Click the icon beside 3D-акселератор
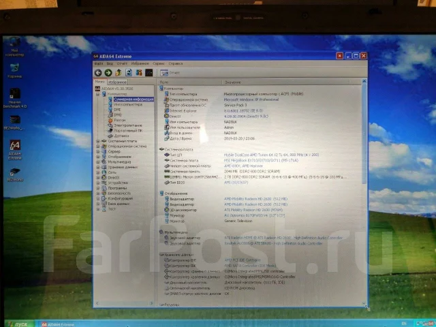Screen dimensions: 436x327 (x=167, y=210)
